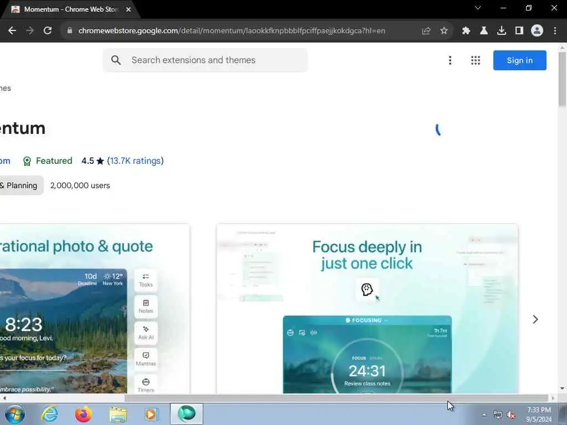
Task: Open File Explorer from the taskbar
Action: point(118,414)
